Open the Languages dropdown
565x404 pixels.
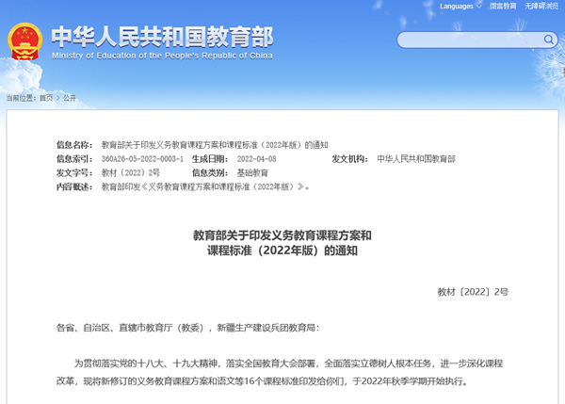tap(457, 6)
